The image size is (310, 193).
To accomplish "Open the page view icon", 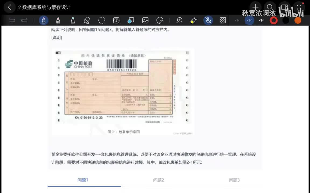I will click(x=284, y=8).
